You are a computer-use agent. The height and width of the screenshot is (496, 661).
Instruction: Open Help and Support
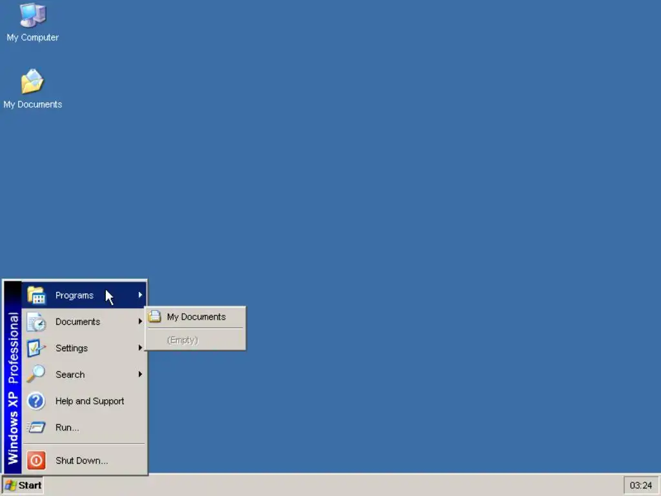tap(85, 400)
